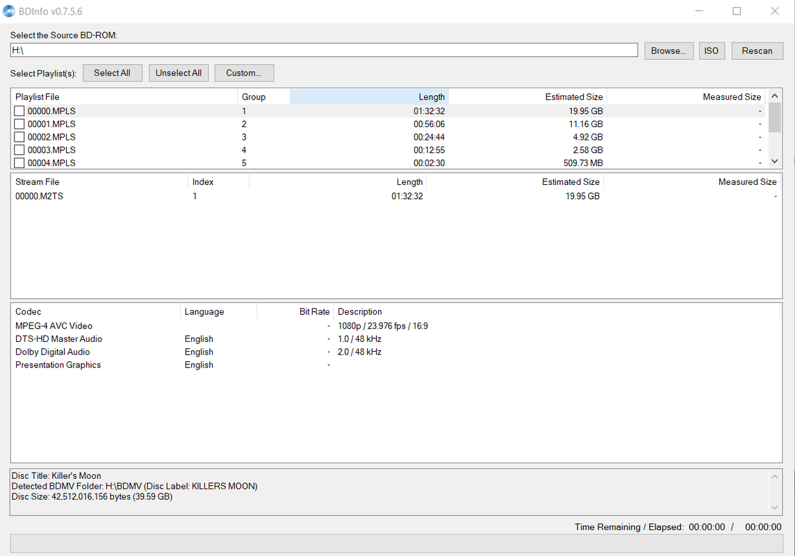Click the playlist list scrollbar thumb

(x=774, y=117)
